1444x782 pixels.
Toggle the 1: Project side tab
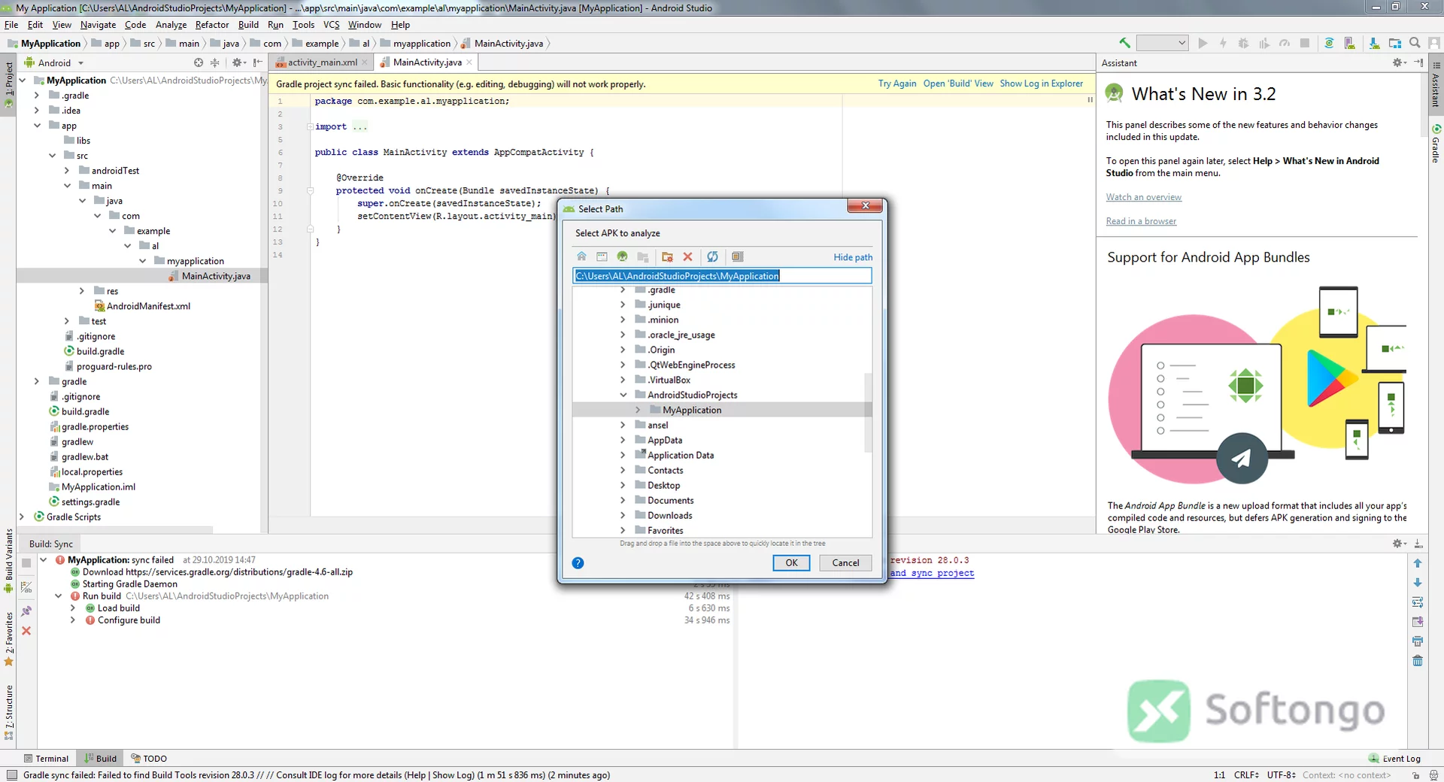(x=9, y=84)
